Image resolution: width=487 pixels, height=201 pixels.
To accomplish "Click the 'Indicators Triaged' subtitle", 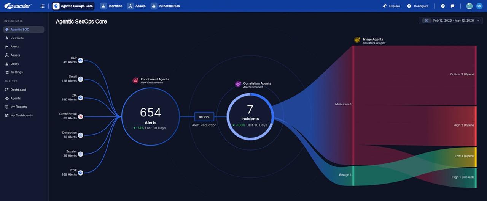I will 374,43.
